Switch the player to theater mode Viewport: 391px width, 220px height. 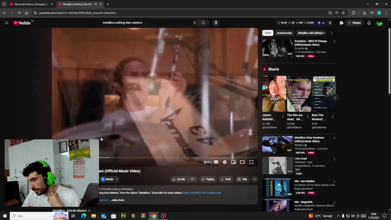[x=242, y=162]
